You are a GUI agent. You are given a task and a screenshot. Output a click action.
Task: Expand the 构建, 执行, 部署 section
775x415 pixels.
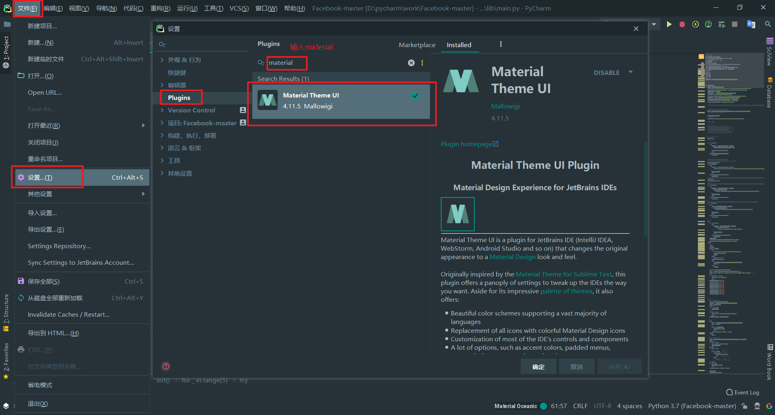(x=162, y=135)
